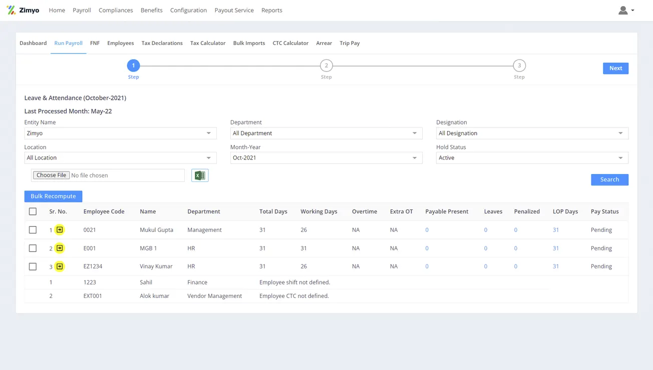Open the Compliances menu in top navigation

pos(116,10)
